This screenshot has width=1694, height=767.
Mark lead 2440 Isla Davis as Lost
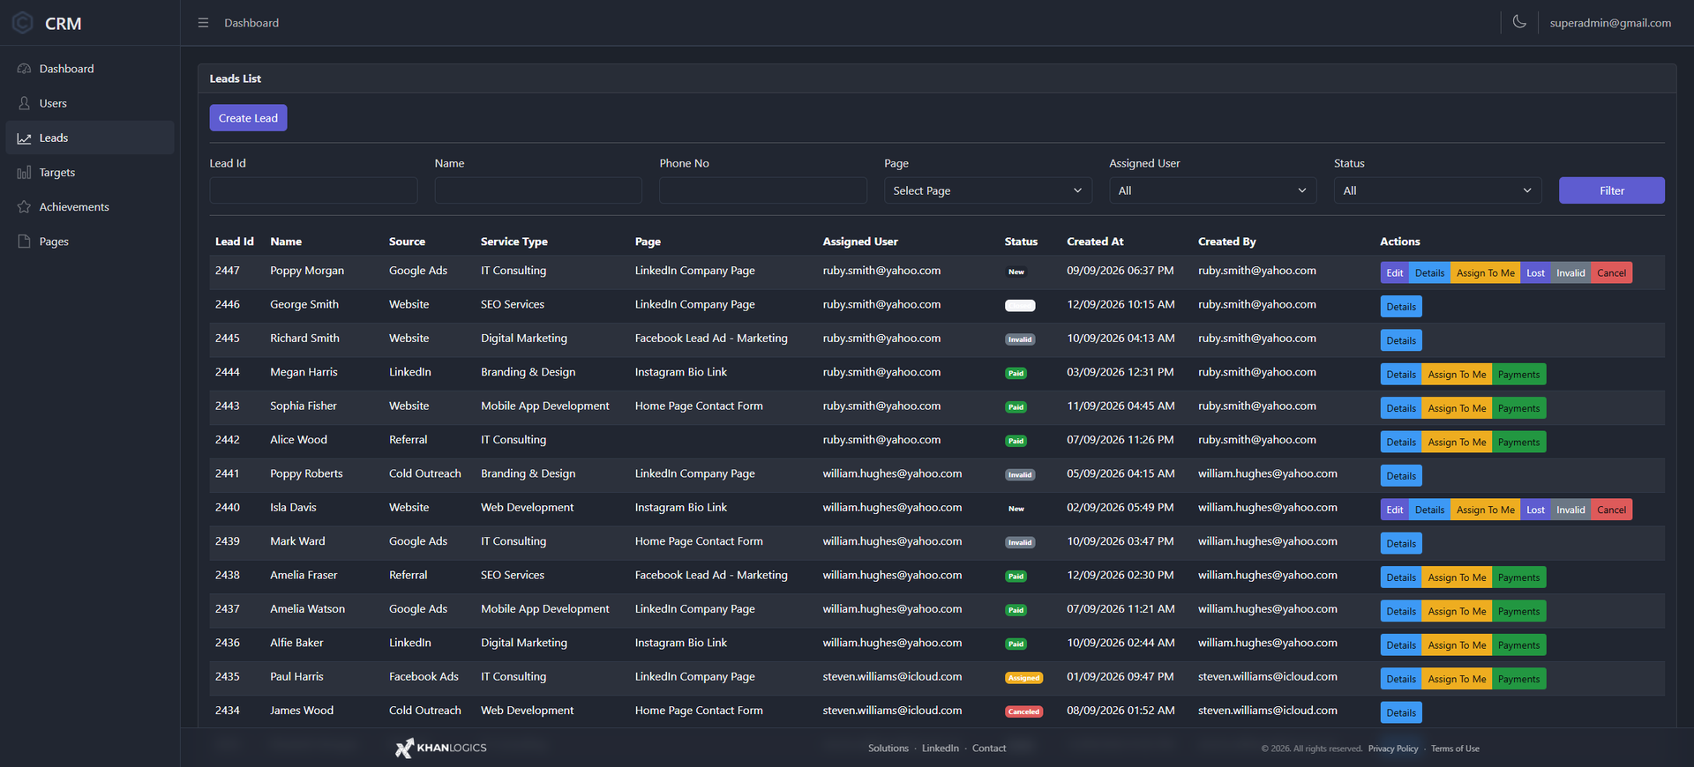coord(1536,510)
